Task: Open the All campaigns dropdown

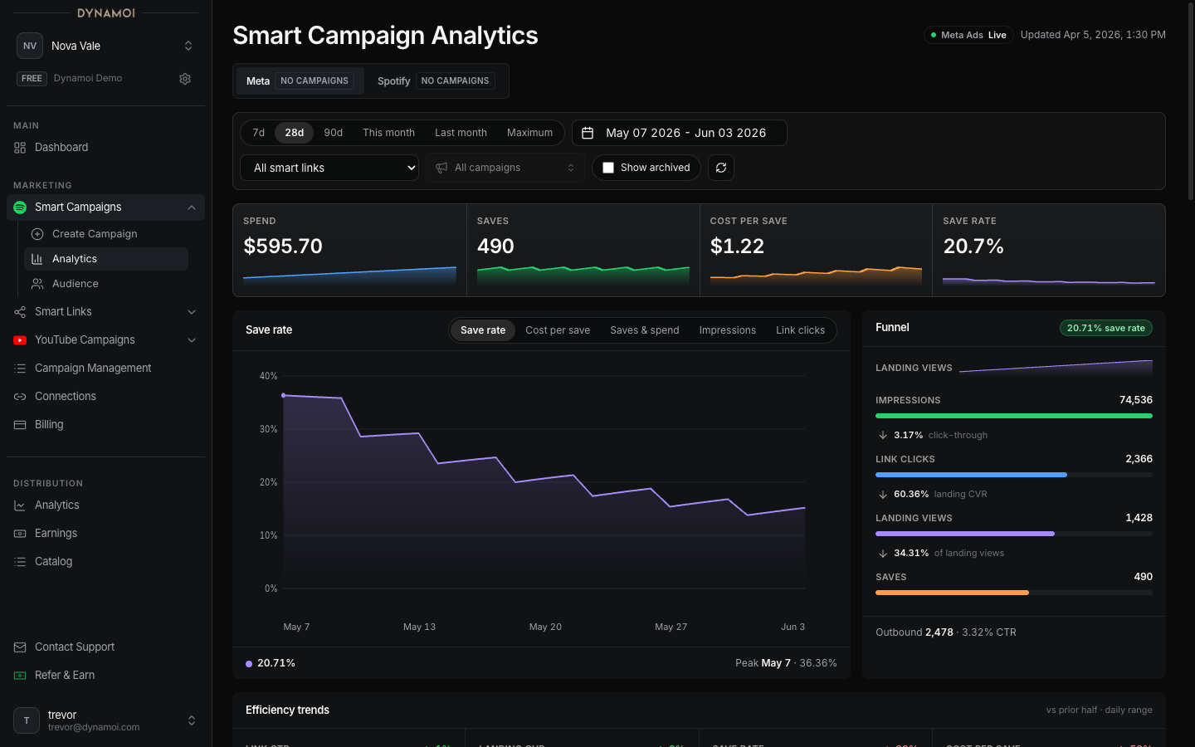Action: 505,168
